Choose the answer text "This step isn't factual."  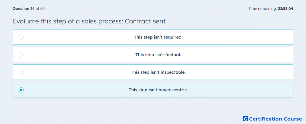[x=158, y=55]
